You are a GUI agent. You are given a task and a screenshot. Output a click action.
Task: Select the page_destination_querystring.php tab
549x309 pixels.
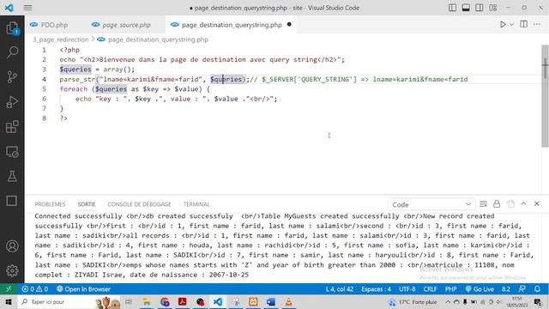(x=232, y=25)
